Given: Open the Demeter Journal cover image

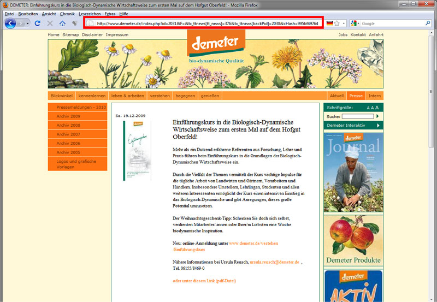Looking at the screenshot, I should (x=353, y=173).
